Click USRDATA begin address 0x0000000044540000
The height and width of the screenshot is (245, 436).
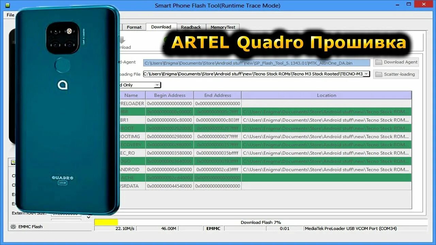point(170,186)
